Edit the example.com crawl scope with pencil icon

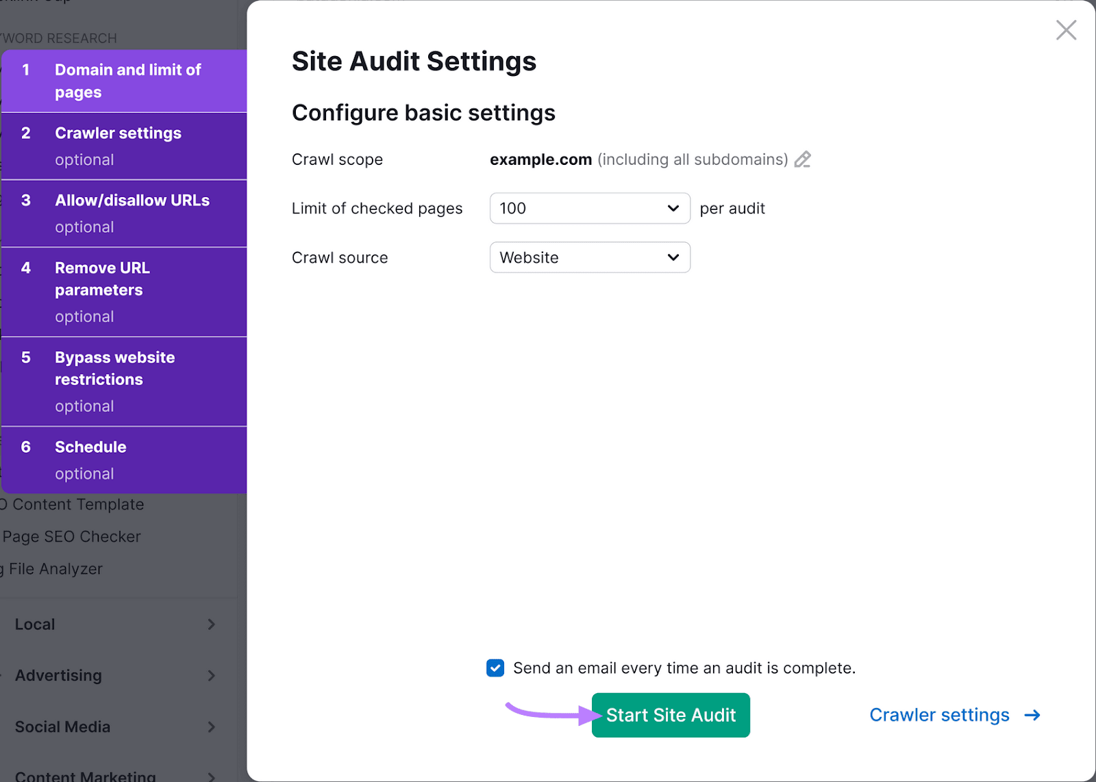click(803, 159)
